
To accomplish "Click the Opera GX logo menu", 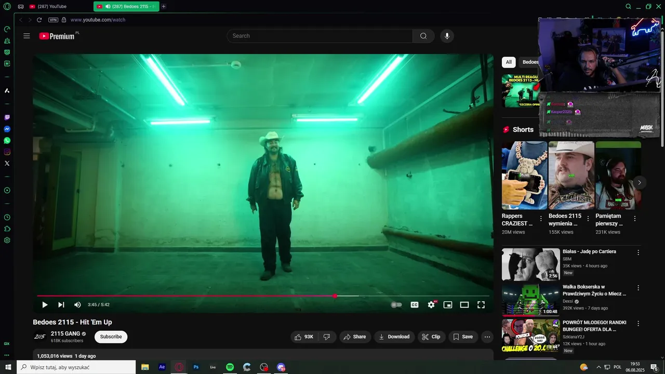I will tap(7, 7).
